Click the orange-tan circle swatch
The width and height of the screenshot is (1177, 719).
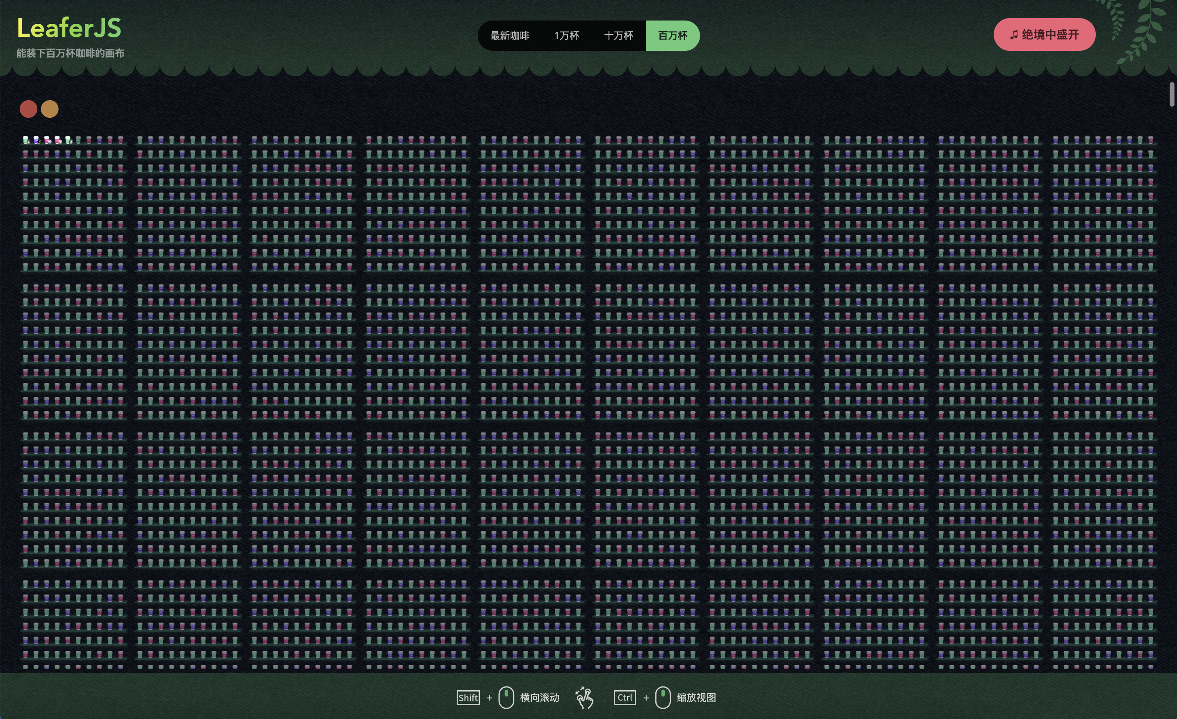[x=50, y=109]
